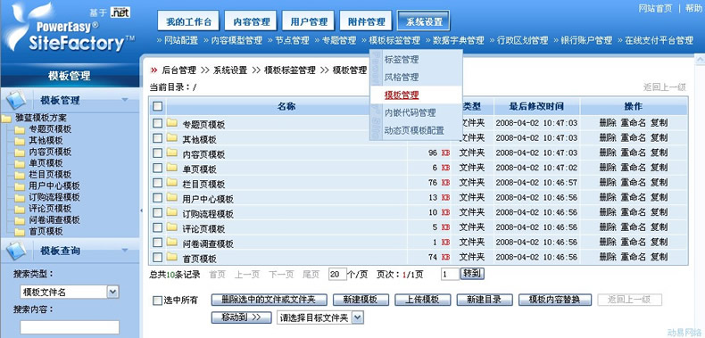Click the 模板管理 panel notebook icon in sidebar

17,100
